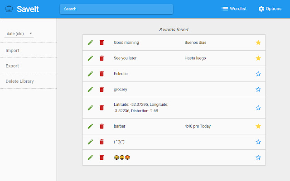The width and height of the screenshot is (290, 181).
Task: Star the 'grocery' entry
Action: click(258, 90)
